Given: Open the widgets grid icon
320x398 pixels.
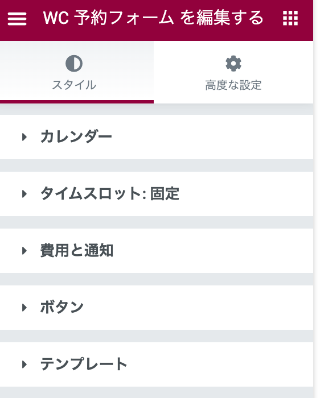Looking at the screenshot, I should tap(290, 18).
